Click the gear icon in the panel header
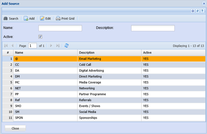207x134 pixels. (193, 11)
